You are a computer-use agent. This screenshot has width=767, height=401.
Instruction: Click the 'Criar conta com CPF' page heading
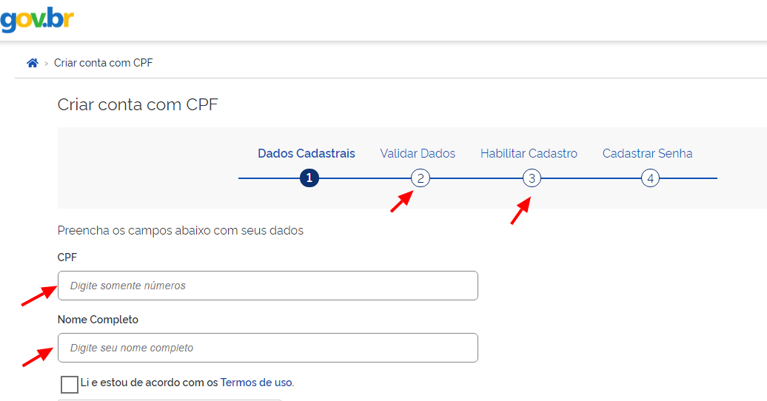(138, 104)
